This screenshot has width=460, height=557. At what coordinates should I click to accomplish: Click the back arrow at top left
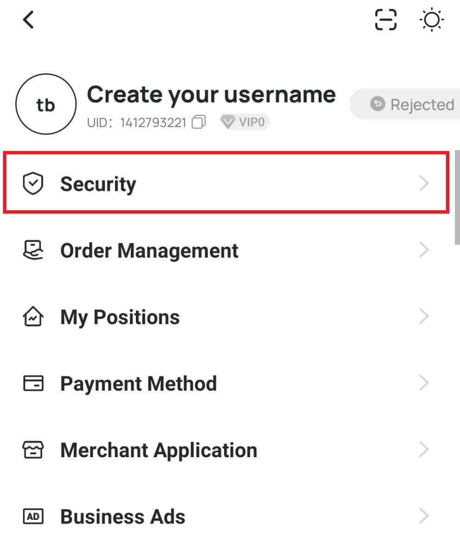28,19
